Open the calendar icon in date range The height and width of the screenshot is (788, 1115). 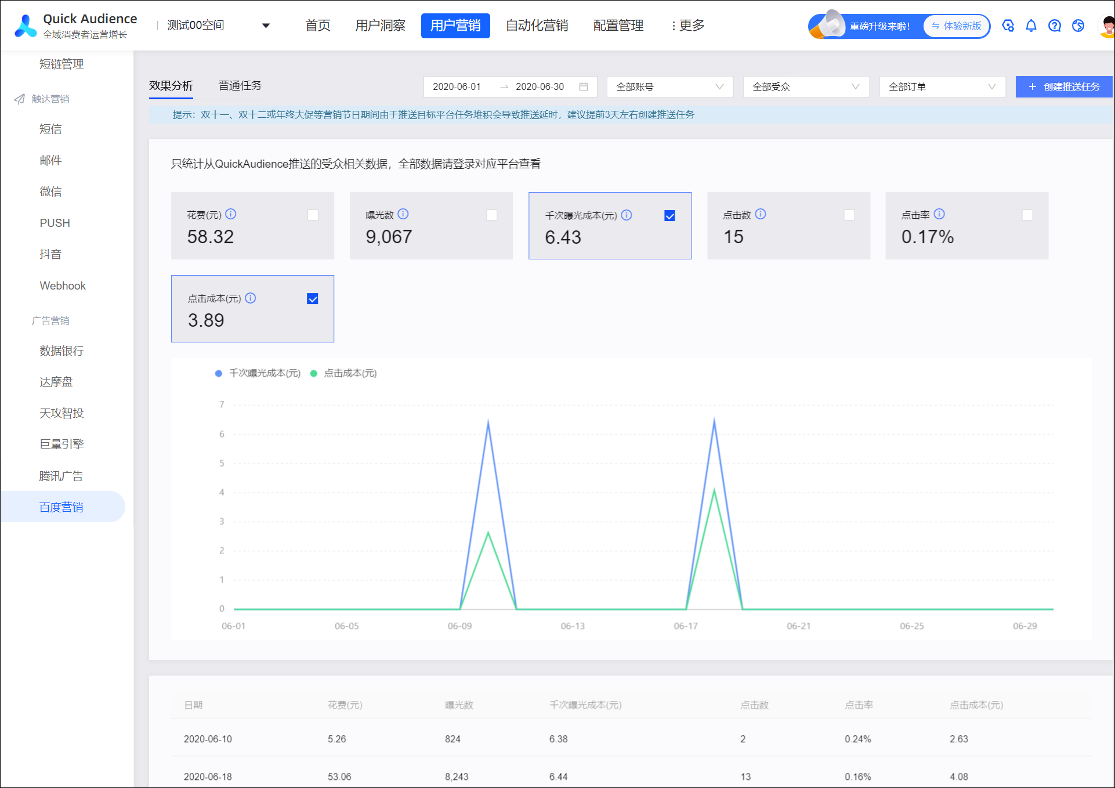tap(584, 86)
